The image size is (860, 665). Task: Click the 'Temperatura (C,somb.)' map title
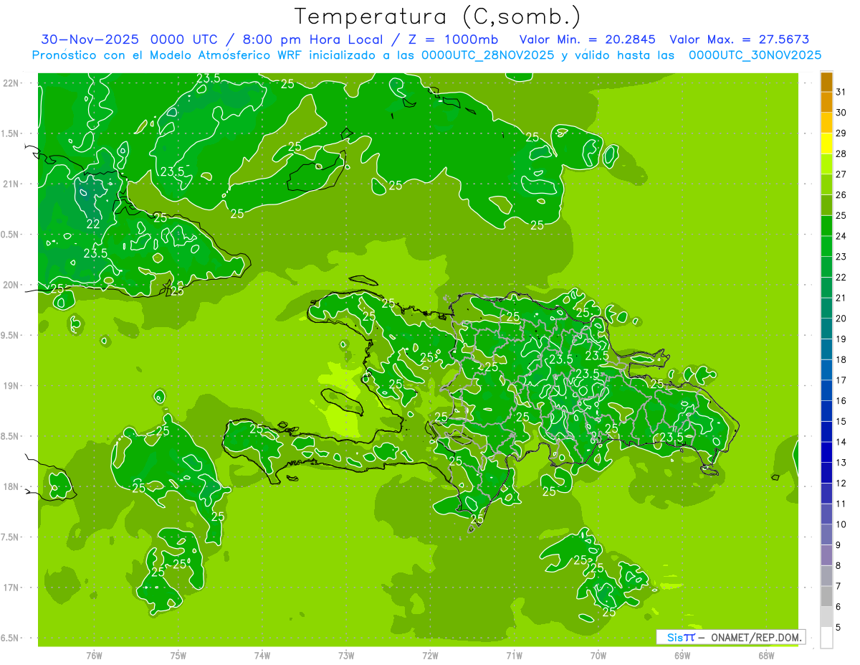tap(437, 16)
